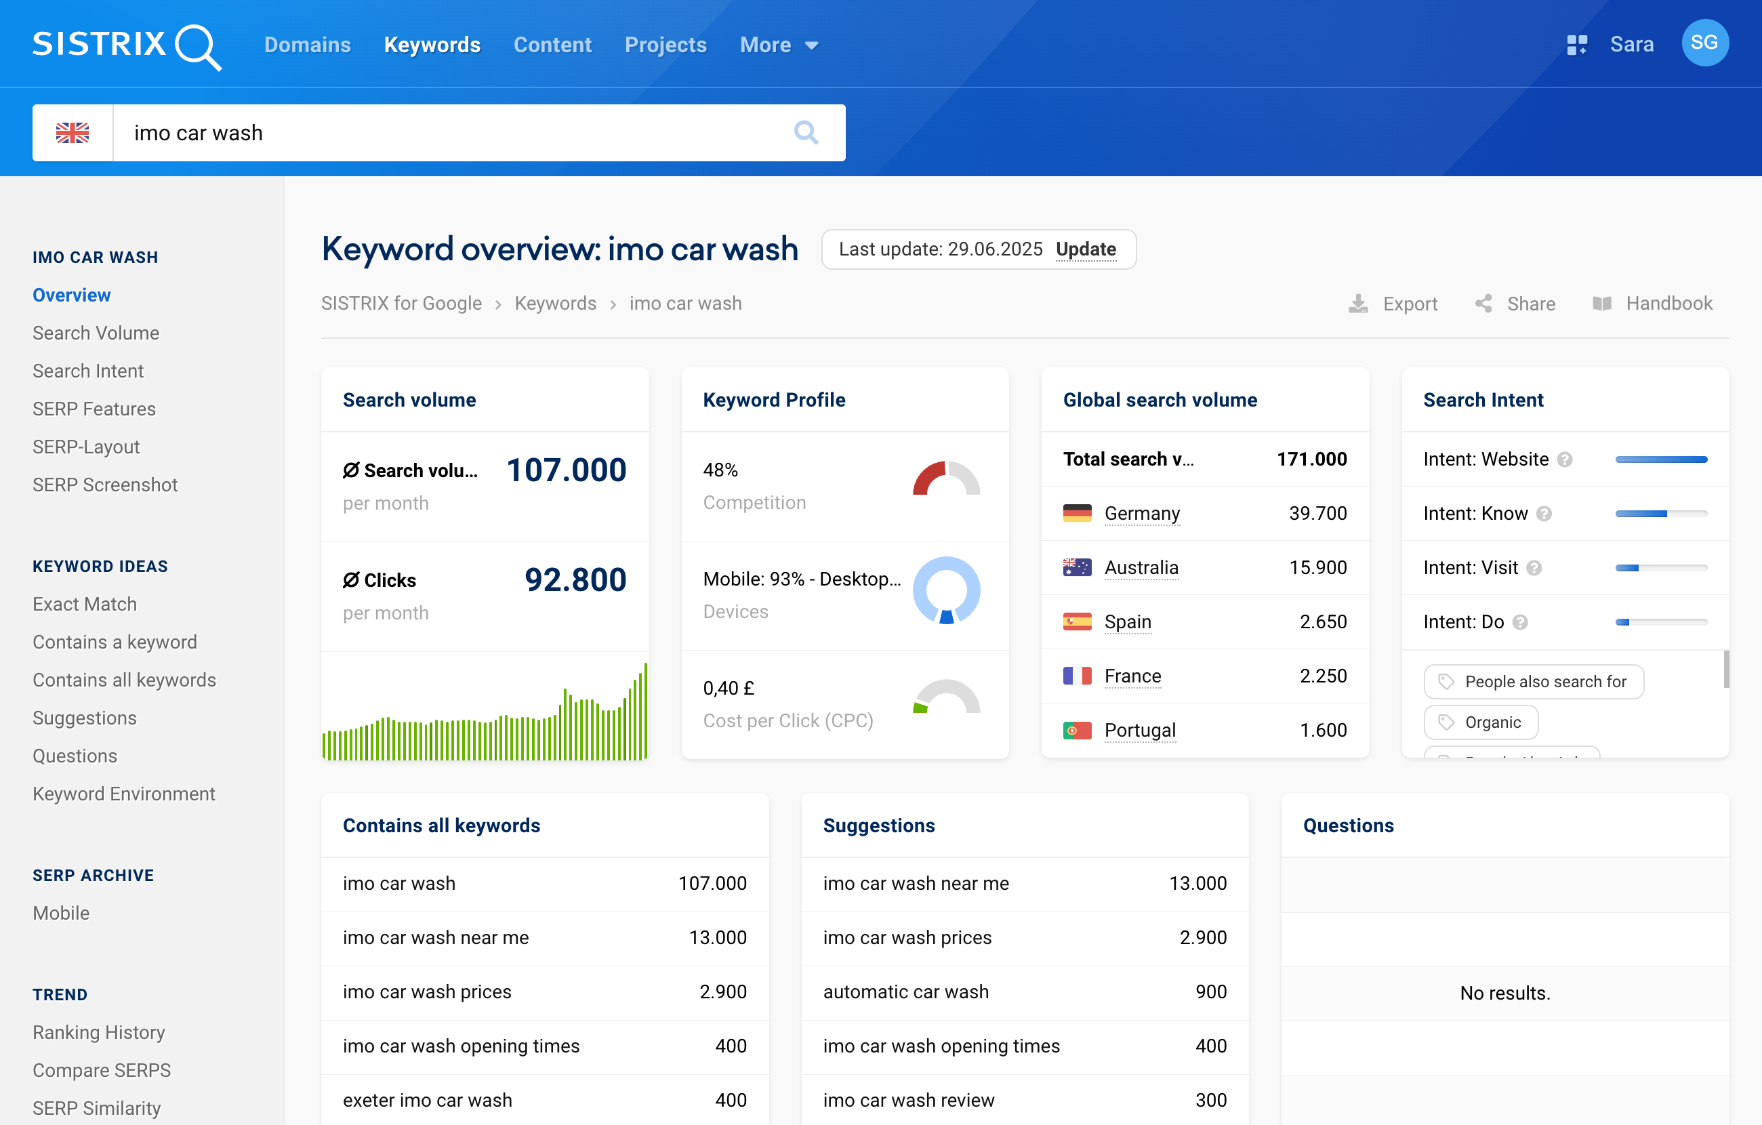The height and width of the screenshot is (1125, 1762).
Task: Open the Handbook via its book icon
Action: point(1605,303)
